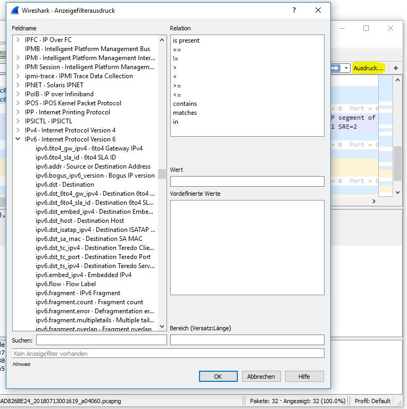The width and height of the screenshot is (407, 409).
Task: Collapse the IPv6 protocol tree node
Action: [18, 139]
